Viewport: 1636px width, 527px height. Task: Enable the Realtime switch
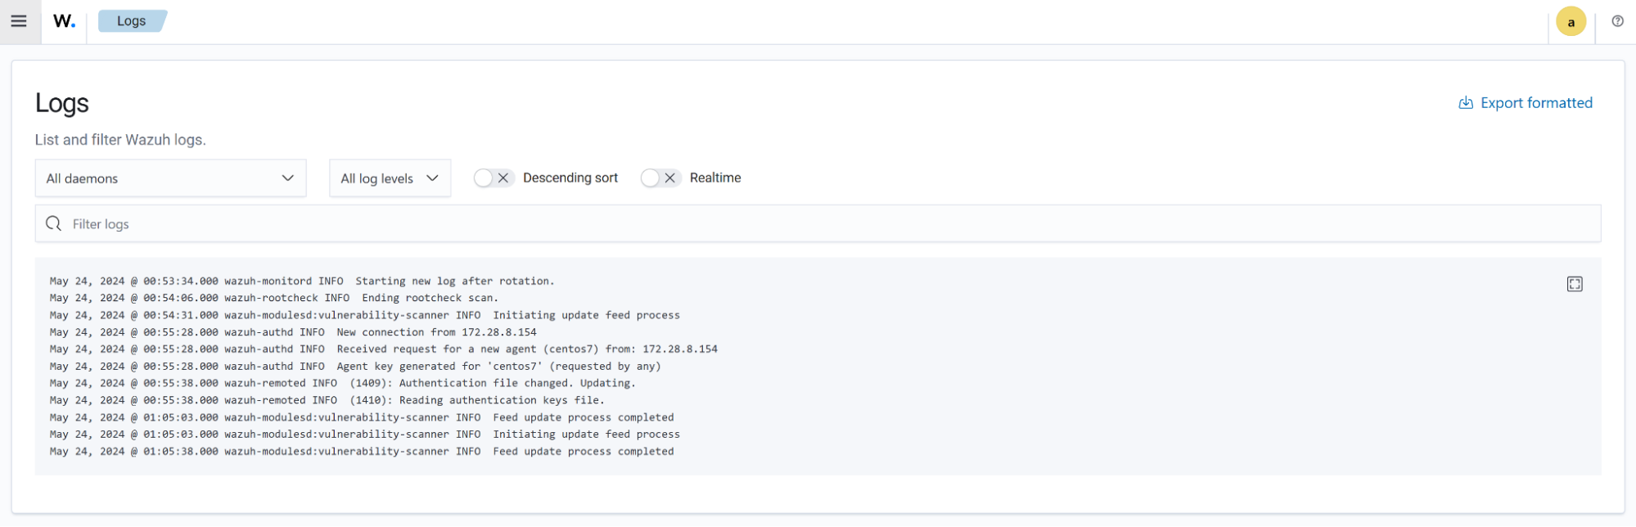click(660, 178)
